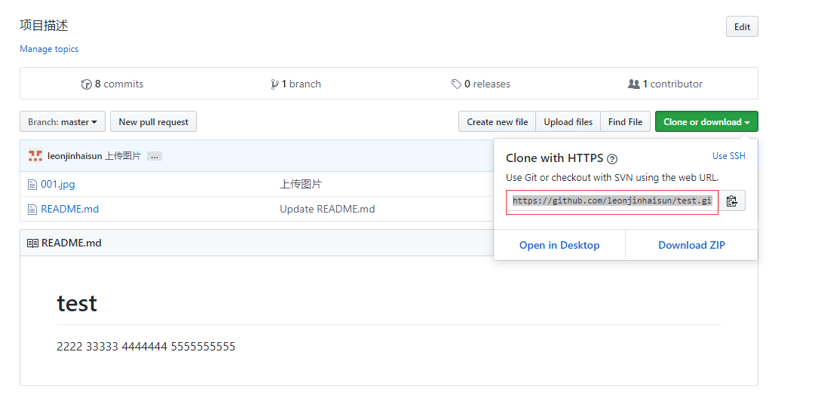The width and height of the screenshot is (821, 404).
Task: Copy clone URL with clipboard icon
Action: click(x=731, y=201)
